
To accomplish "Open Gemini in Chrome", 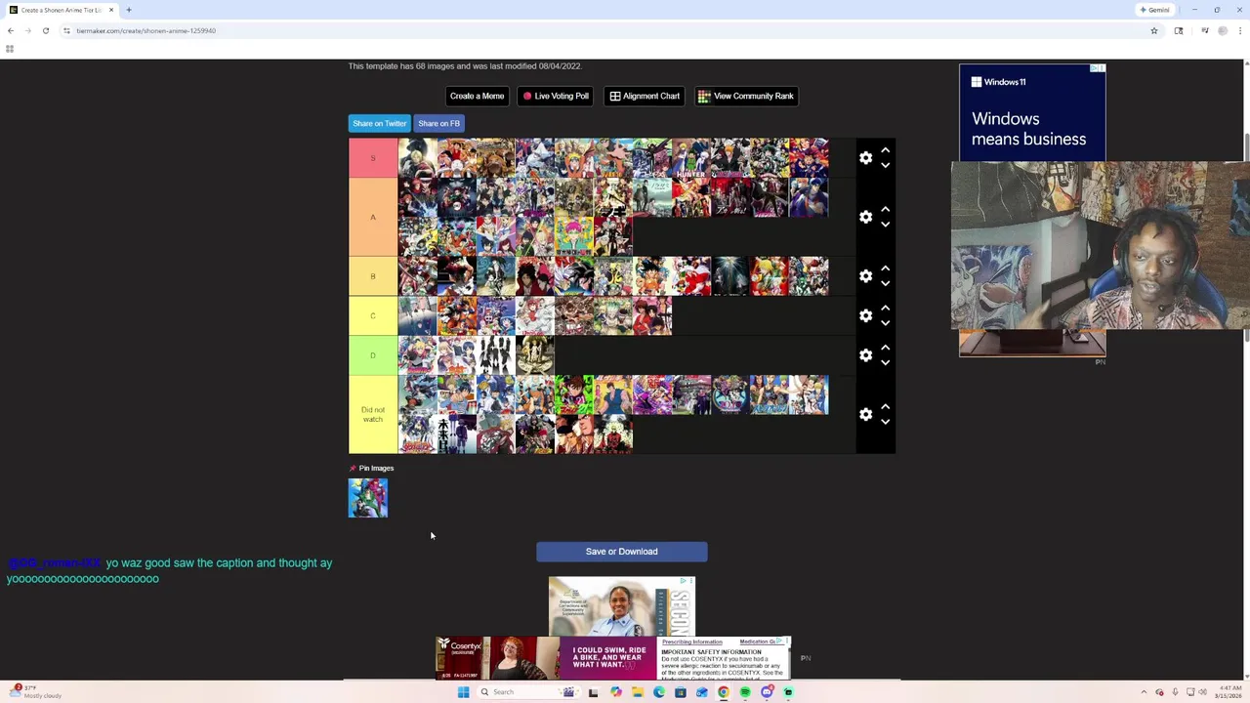I will tap(1154, 10).
